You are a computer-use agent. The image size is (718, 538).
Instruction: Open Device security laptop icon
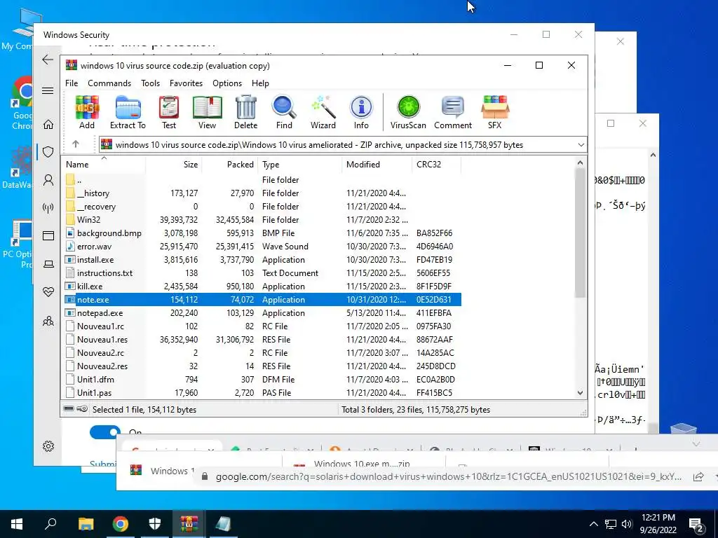click(x=48, y=264)
